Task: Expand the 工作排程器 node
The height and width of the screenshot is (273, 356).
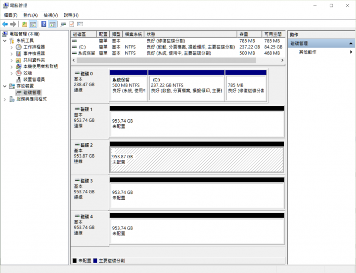Action: click(x=11, y=47)
